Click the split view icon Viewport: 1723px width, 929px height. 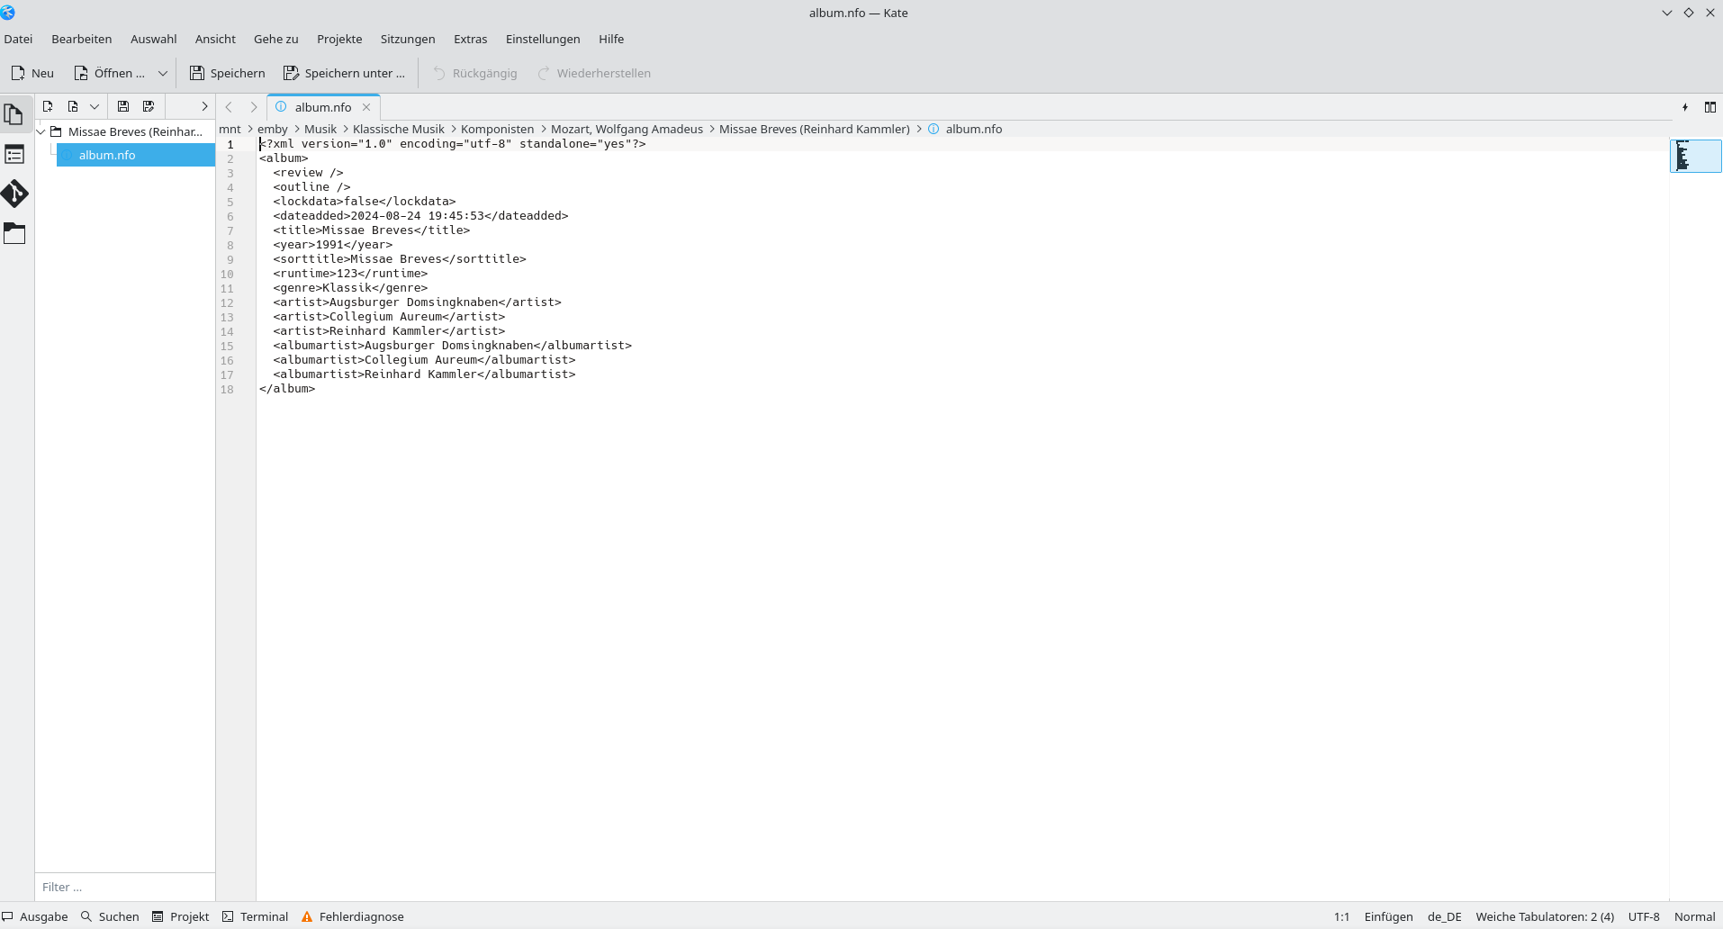(1710, 107)
